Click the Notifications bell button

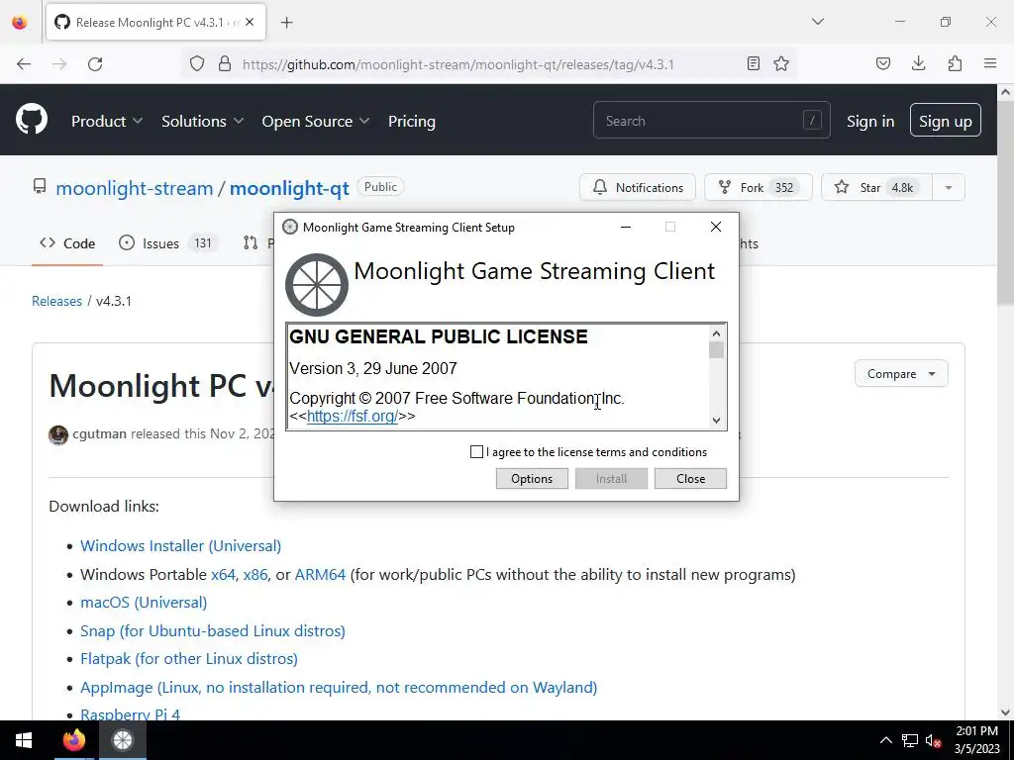coord(637,187)
